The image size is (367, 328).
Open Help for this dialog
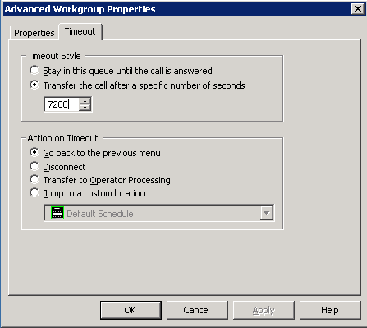330,310
